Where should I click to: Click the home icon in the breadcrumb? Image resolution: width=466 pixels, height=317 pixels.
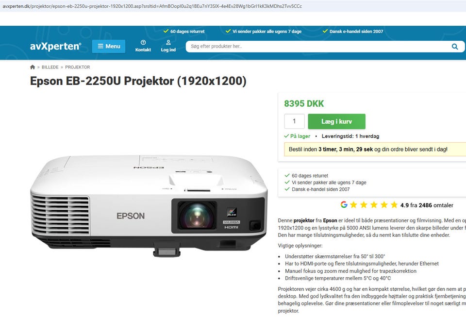[33, 67]
